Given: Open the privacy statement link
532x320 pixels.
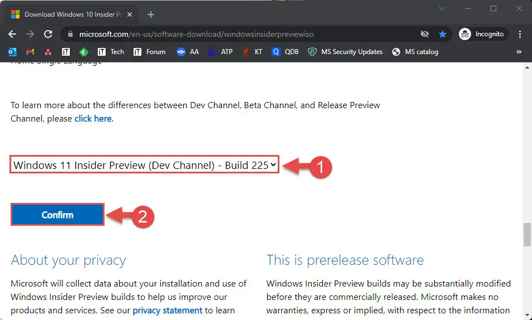Looking at the screenshot, I should pyautogui.click(x=167, y=310).
